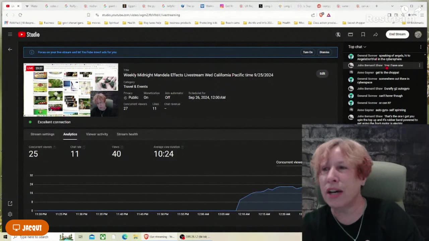Open the YouTube Studio hamburger menu
The height and width of the screenshot is (241, 429).
(x=10, y=34)
